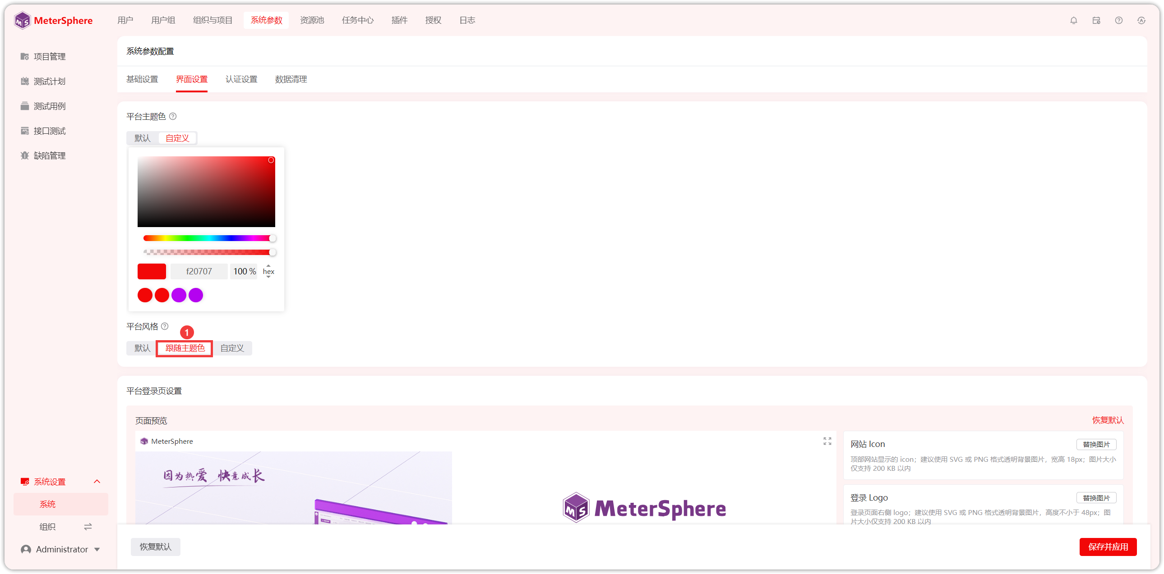The image size is (1164, 574).
Task: Select 跟随主题色 for platform style
Action: point(185,348)
